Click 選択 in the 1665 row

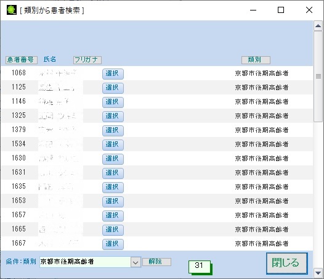(113, 230)
